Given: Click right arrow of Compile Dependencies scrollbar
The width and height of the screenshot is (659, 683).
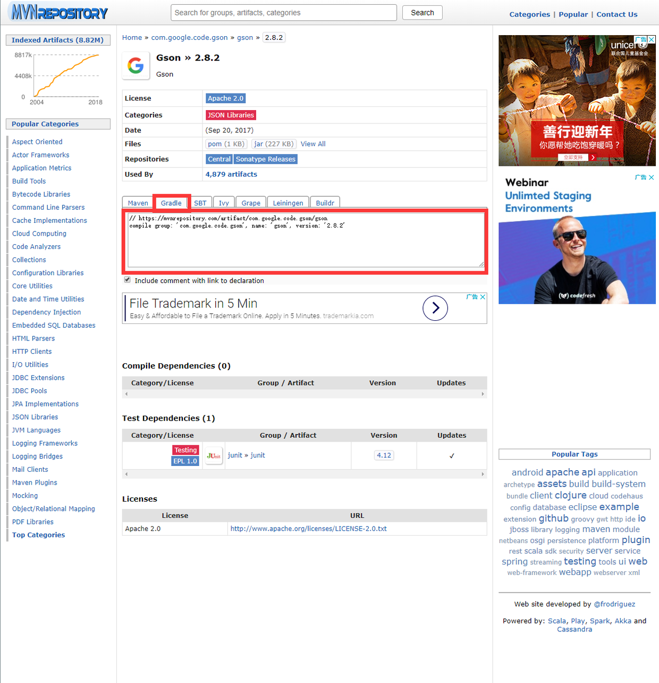Looking at the screenshot, I should [483, 394].
